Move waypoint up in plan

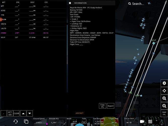pos(23,113)
